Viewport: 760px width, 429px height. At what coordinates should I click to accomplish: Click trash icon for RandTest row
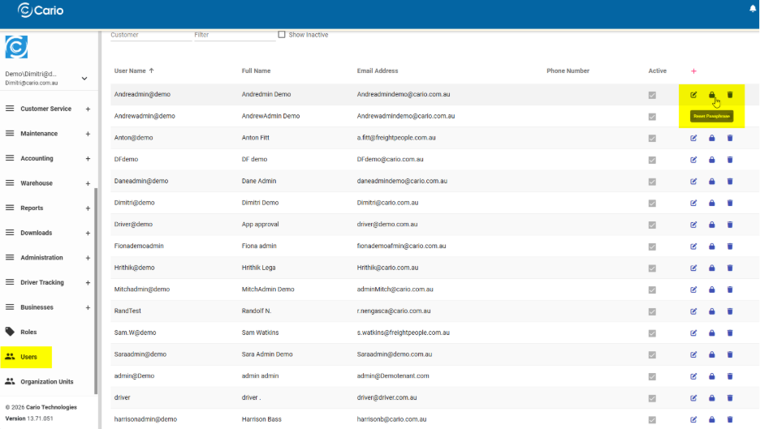point(730,311)
